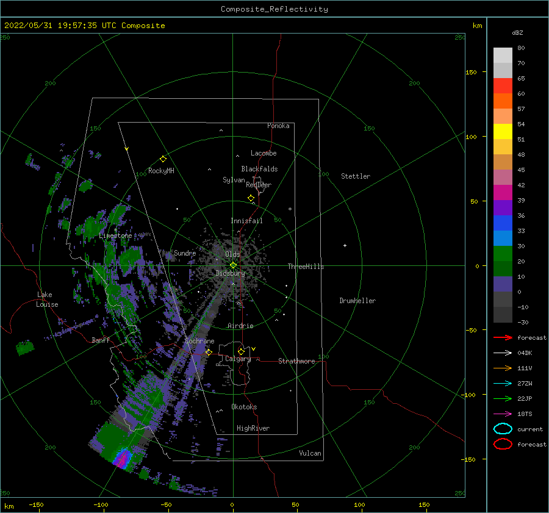Viewport: 549px width, 513px height.
Task: Click the dBZ legend heading
Action: click(x=517, y=32)
